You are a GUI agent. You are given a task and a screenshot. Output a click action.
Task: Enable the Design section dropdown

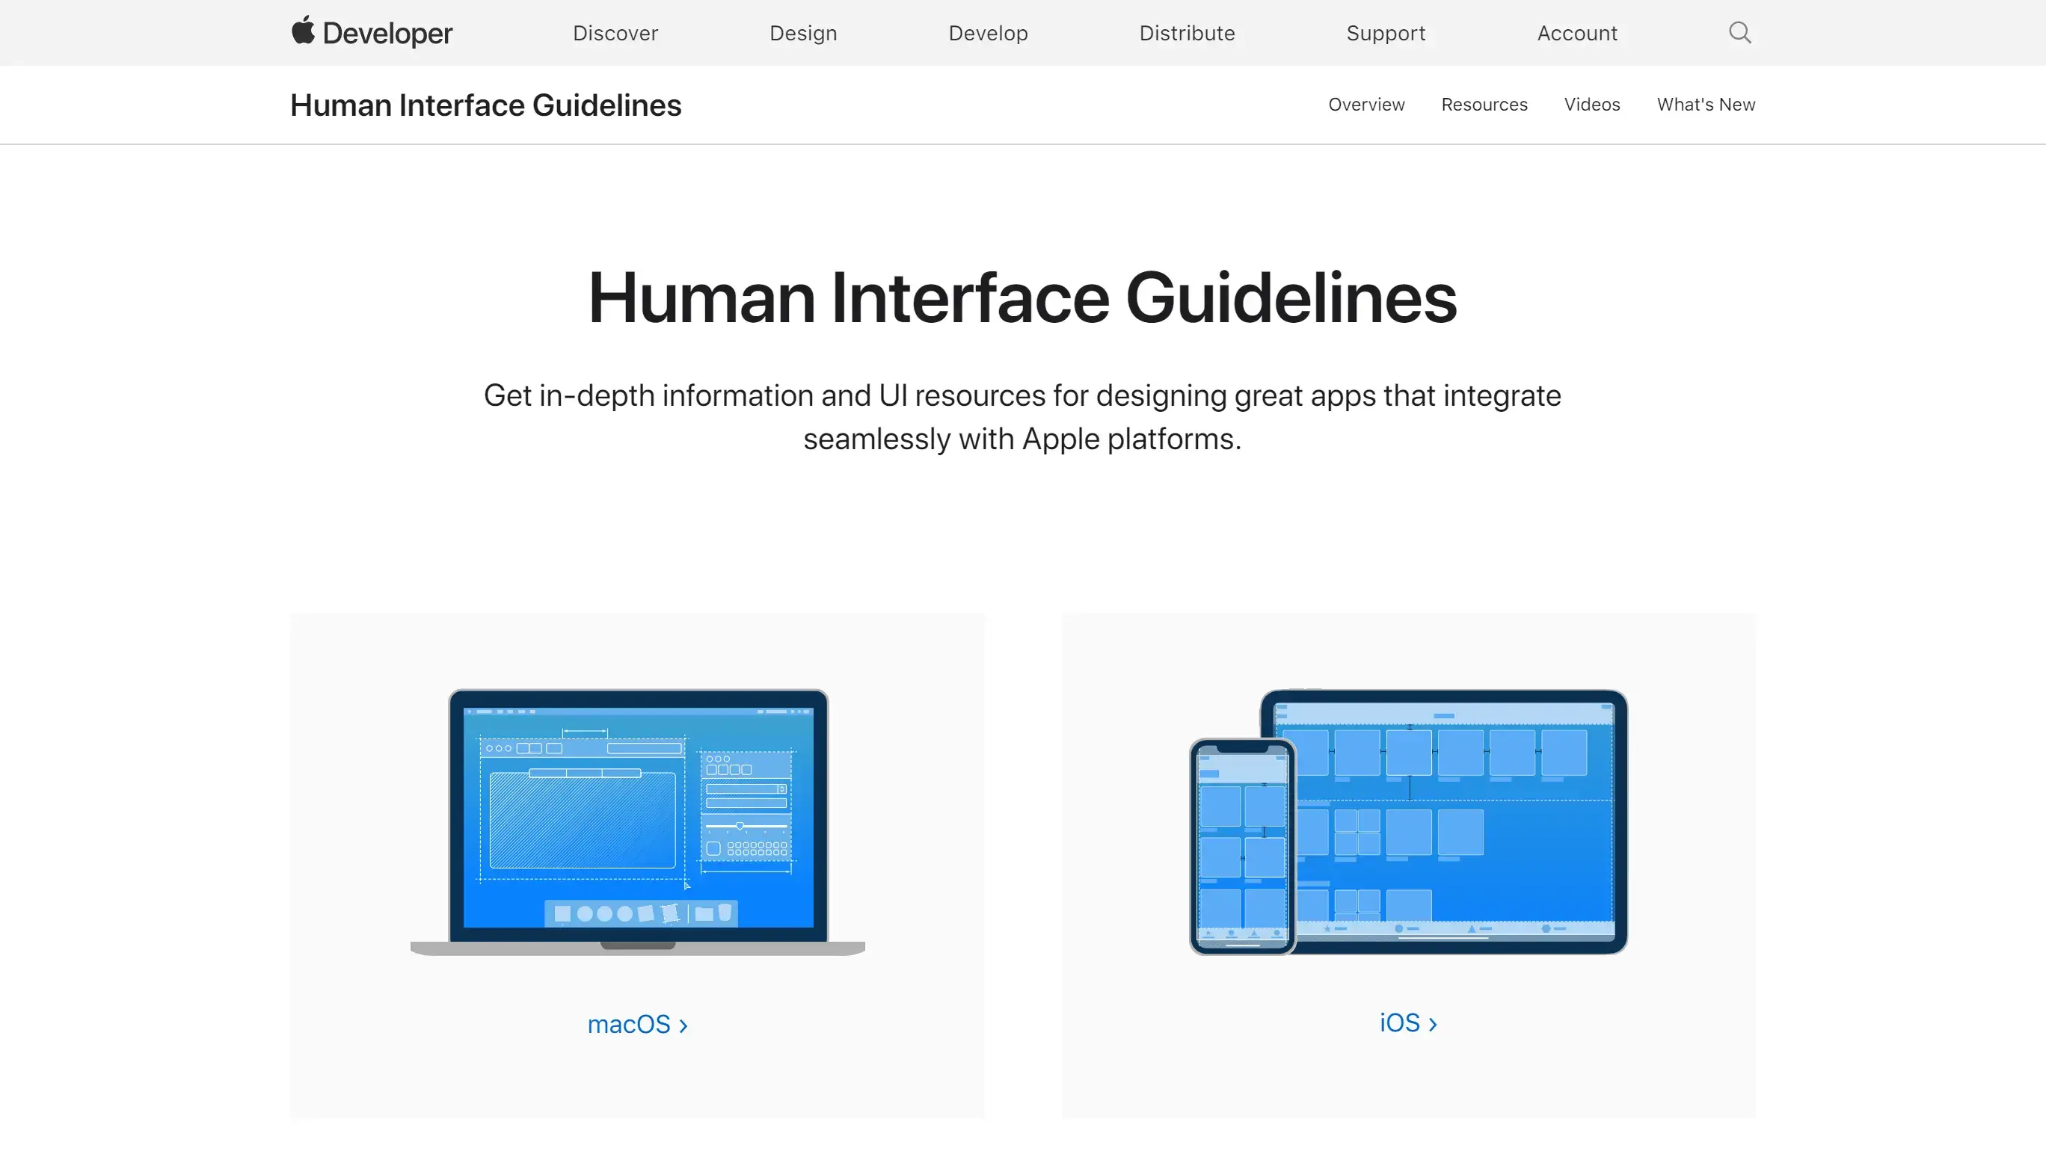(x=802, y=32)
